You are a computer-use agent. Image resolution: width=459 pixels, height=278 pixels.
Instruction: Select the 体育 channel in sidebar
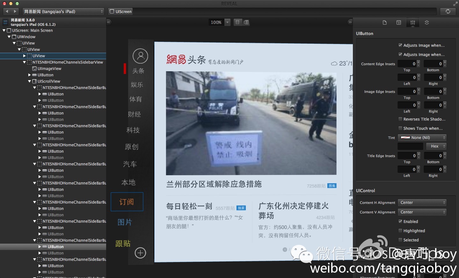(x=135, y=99)
